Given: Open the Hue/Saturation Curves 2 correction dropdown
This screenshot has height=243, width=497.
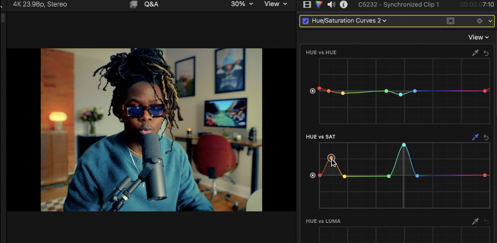Looking at the screenshot, I should [349, 21].
